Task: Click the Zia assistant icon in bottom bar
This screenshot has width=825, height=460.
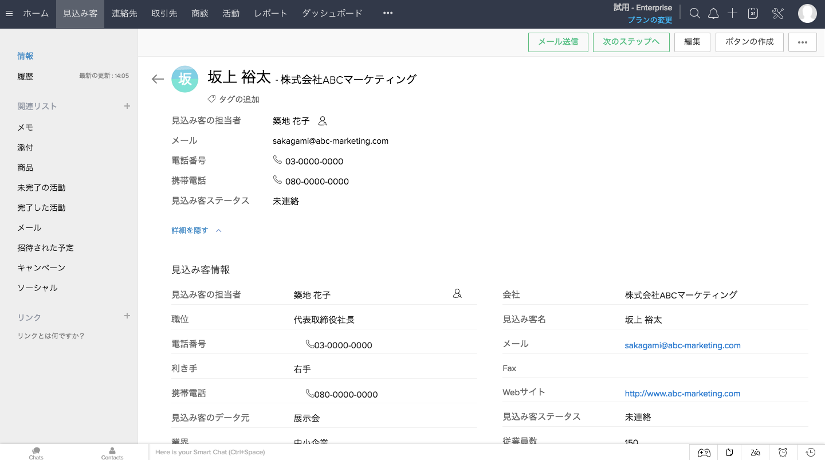Action: (756, 453)
